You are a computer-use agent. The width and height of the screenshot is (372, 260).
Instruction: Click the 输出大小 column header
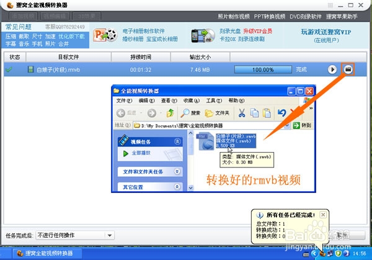tap(200, 57)
